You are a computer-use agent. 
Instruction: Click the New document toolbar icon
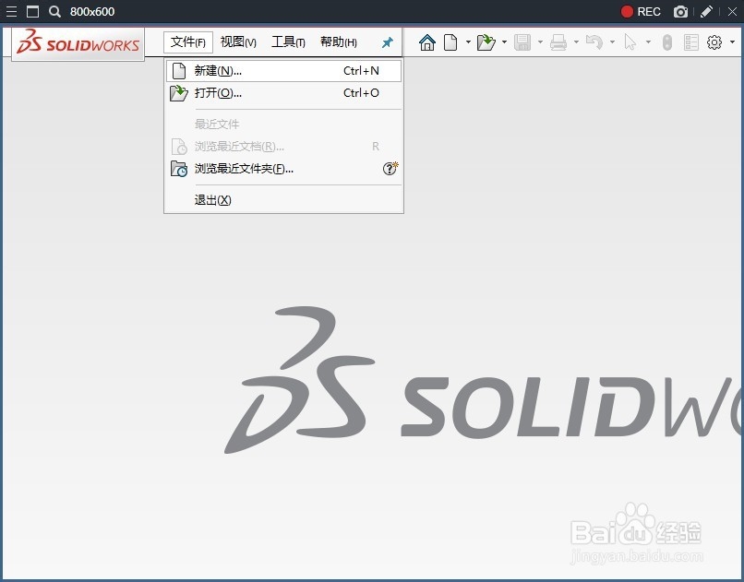(x=450, y=42)
